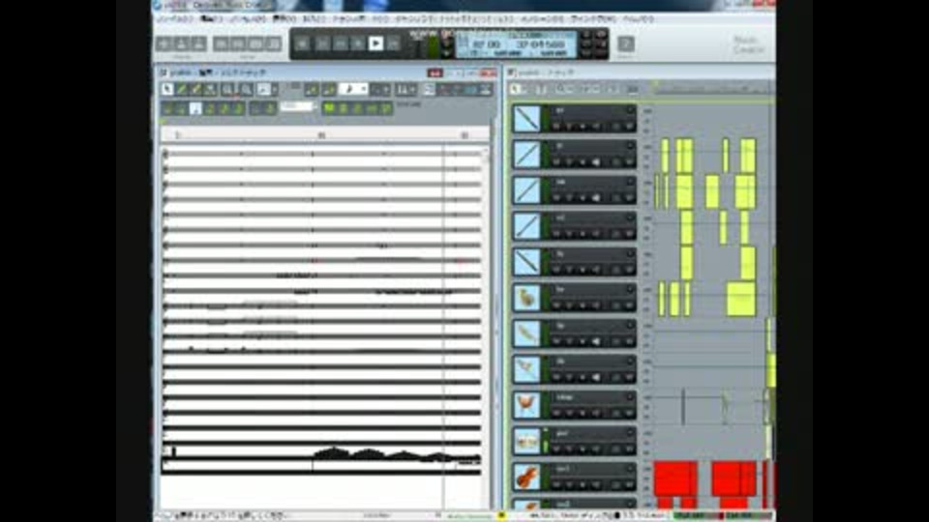Click the magnifier zoom tool in the track view toolbar
Screen dimensions: 929x522
pos(560,89)
